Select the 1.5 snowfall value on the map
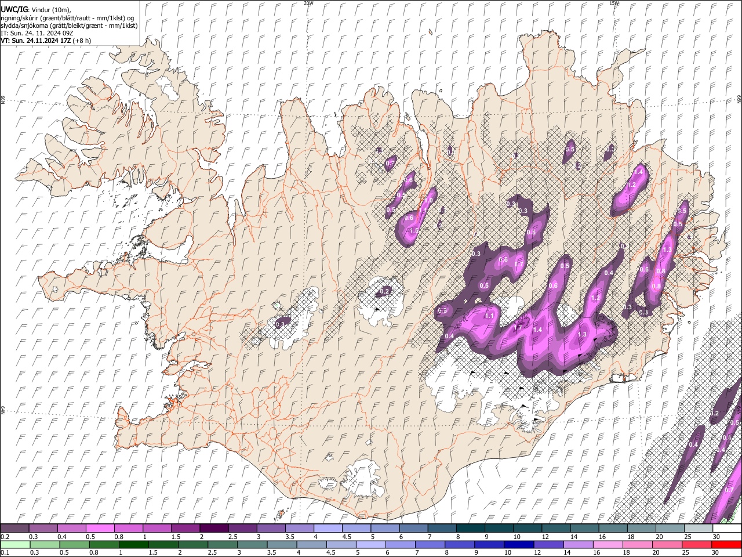742x557 pixels. coord(414,231)
